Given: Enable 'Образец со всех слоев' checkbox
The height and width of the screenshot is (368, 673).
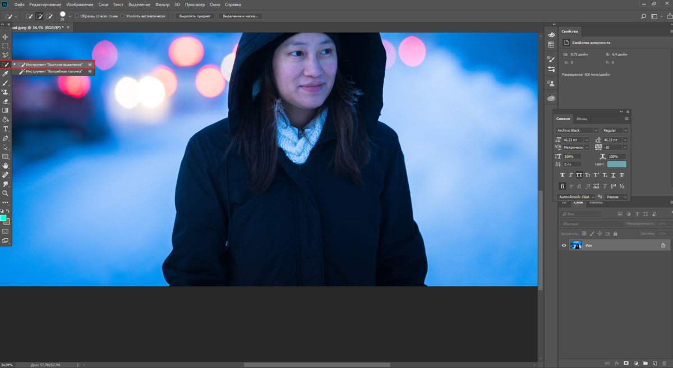Looking at the screenshot, I should [76, 16].
